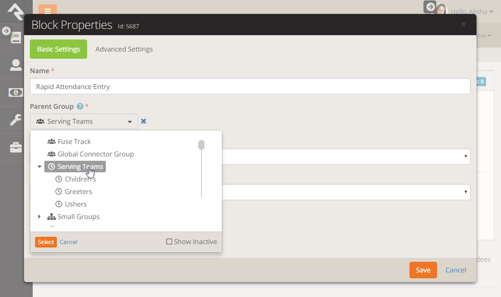Click the Rock logo in the sidebar
501x297 pixels.
15,12
